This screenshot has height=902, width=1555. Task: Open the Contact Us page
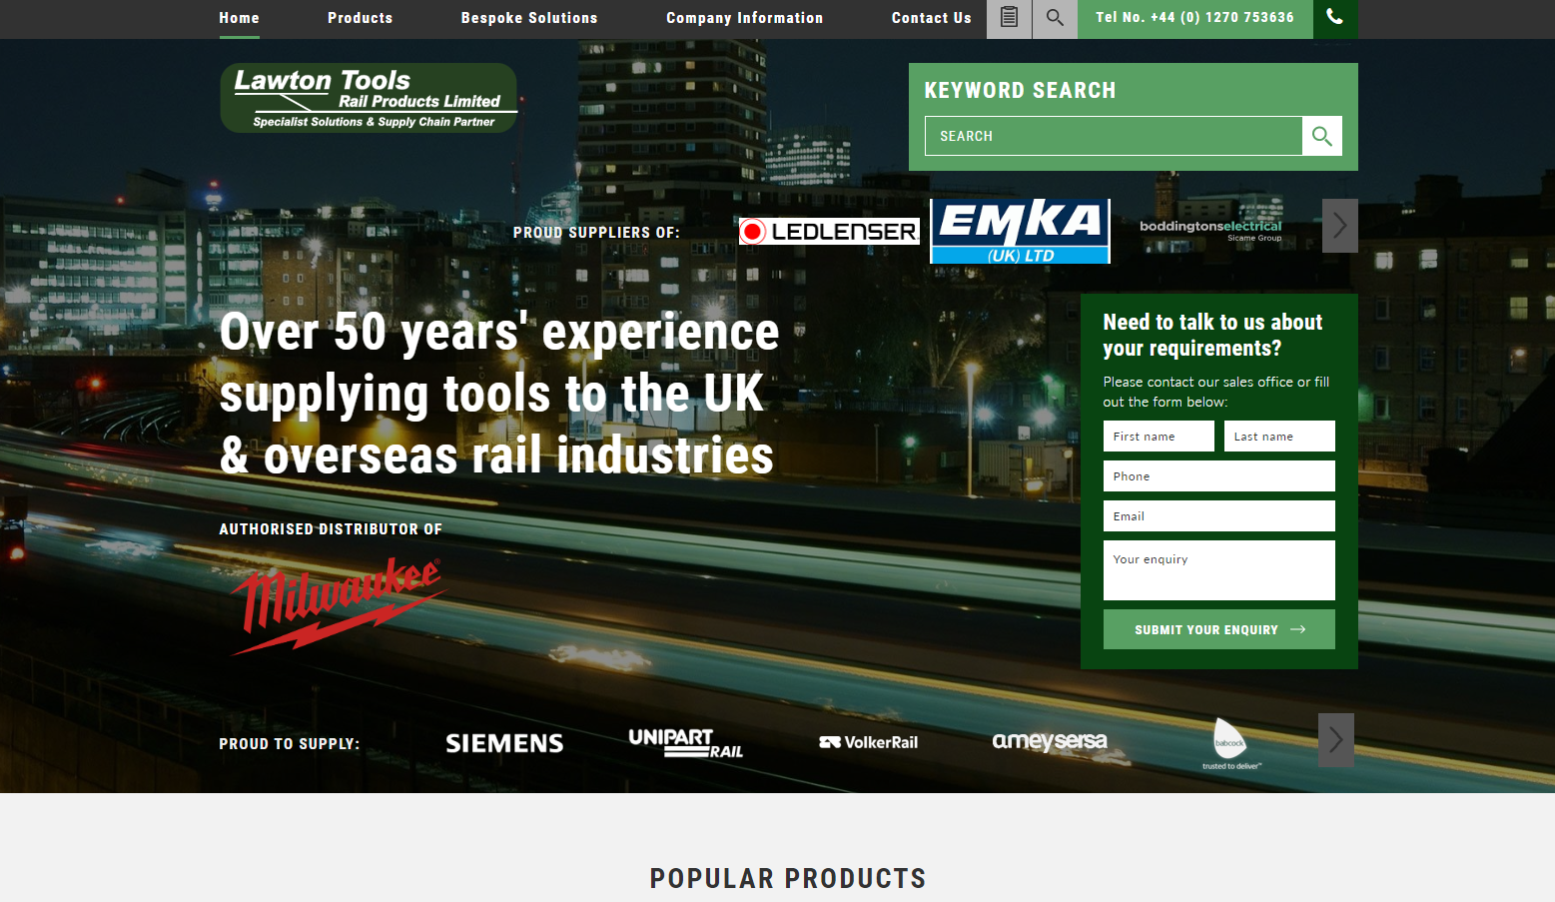pyautogui.click(x=931, y=18)
